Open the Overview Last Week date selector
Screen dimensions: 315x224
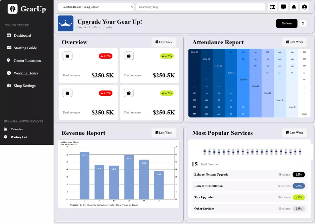pos(164,42)
